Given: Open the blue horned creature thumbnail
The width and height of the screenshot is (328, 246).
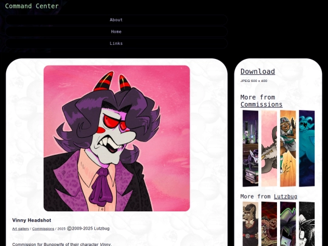Looking at the screenshot, I should point(307,148).
